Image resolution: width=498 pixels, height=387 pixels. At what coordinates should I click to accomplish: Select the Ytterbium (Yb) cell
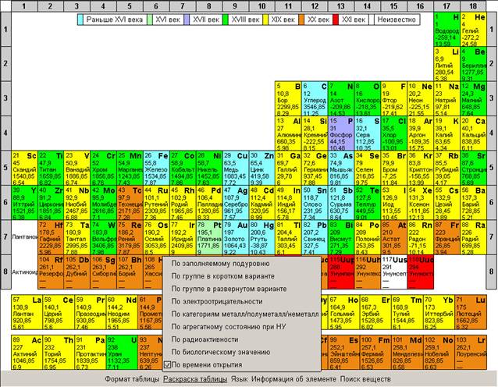[439, 312]
